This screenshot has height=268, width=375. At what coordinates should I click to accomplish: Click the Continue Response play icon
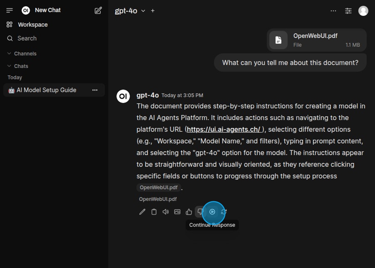coord(212,212)
